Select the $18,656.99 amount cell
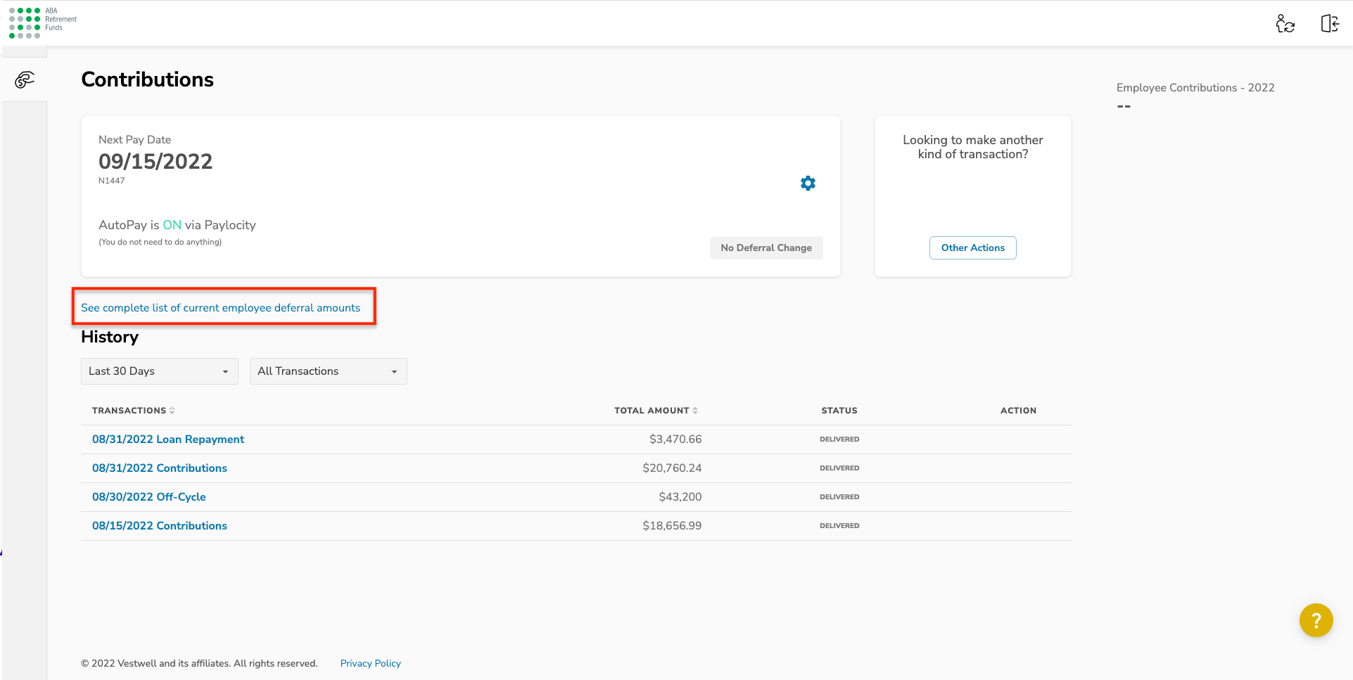The height and width of the screenshot is (680, 1353). click(x=672, y=526)
